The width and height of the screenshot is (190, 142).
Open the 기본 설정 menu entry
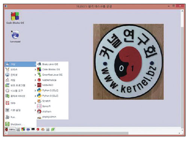click(x=21, y=110)
